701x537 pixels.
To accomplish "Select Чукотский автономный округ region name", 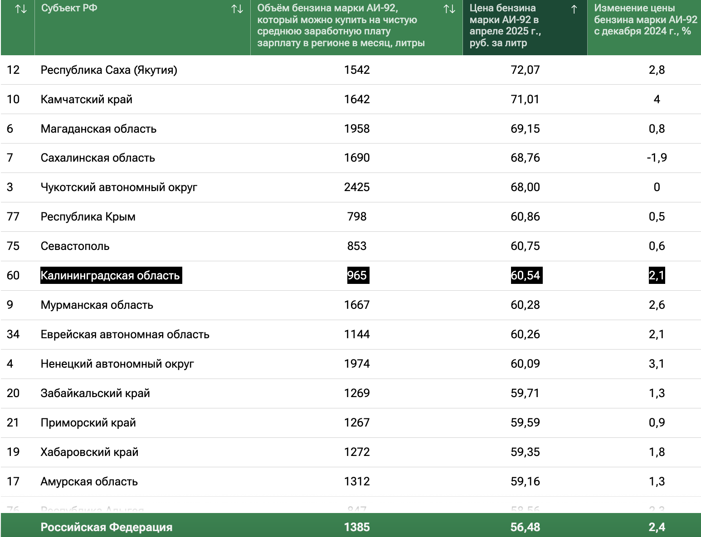I will click(119, 187).
